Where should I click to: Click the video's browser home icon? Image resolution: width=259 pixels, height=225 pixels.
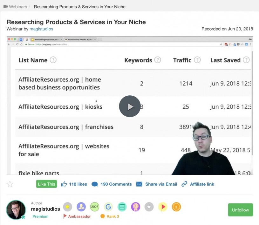point(21,44)
